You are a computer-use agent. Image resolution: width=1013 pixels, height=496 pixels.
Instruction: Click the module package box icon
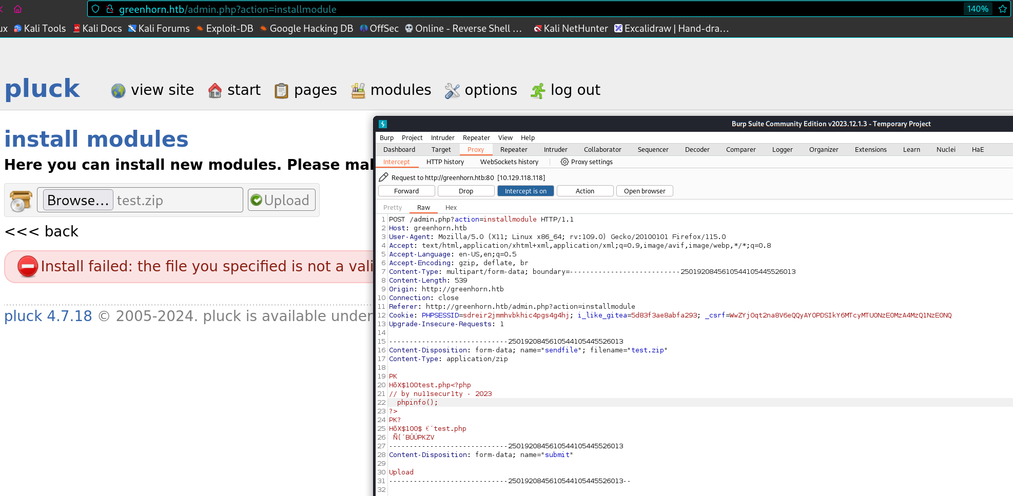[21, 201]
